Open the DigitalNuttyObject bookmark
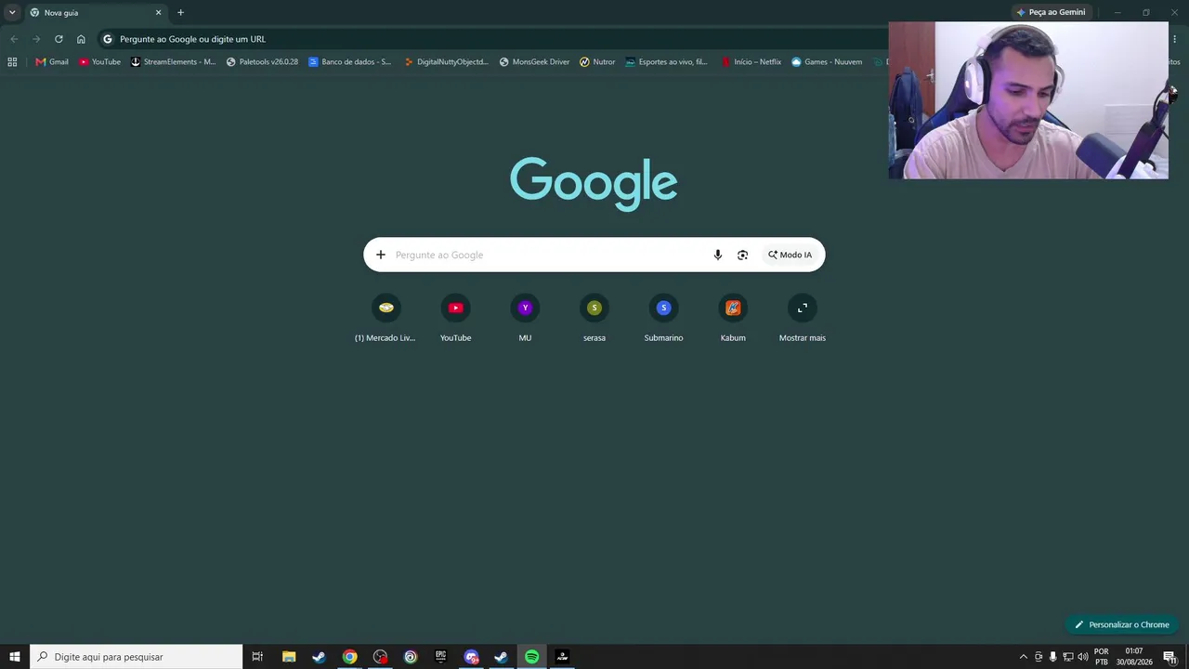Screen dimensions: 1189x669 click(446, 62)
